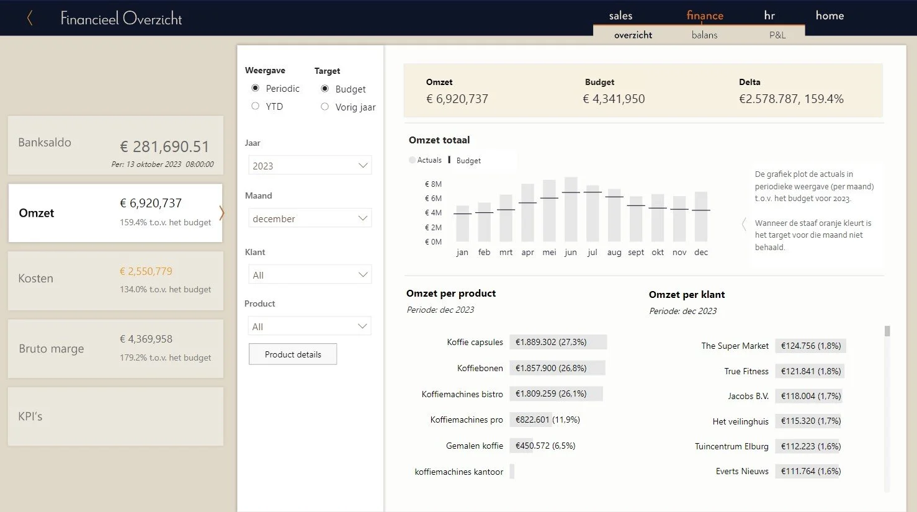Click the Het veilinghuis customer bar
Image resolution: width=917 pixels, height=512 pixels.
point(808,421)
